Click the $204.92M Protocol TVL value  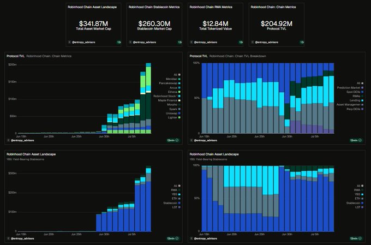click(277, 23)
